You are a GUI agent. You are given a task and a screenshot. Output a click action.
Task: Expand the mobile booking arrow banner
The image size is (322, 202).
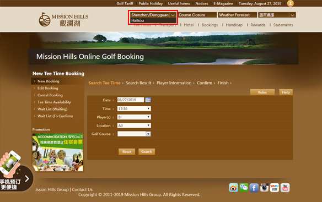27,179
